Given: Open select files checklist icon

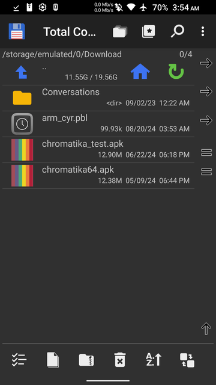Looking at the screenshot, I should pyautogui.click(x=19, y=360).
